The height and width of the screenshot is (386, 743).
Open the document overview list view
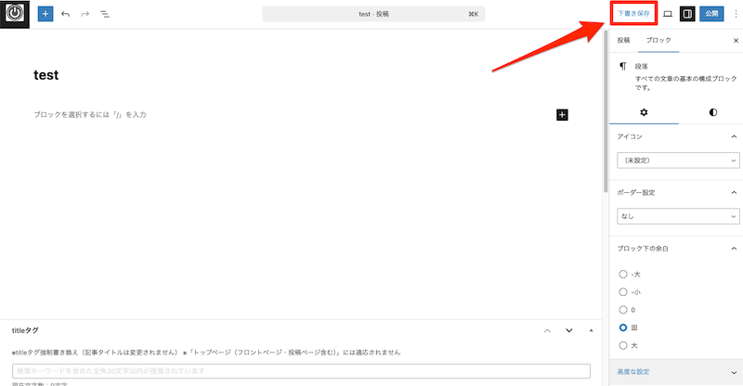(x=105, y=14)
